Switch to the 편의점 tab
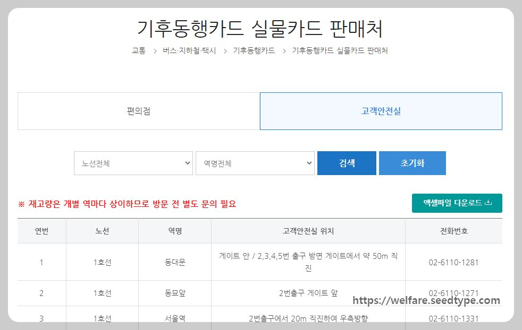 [138, 110]
